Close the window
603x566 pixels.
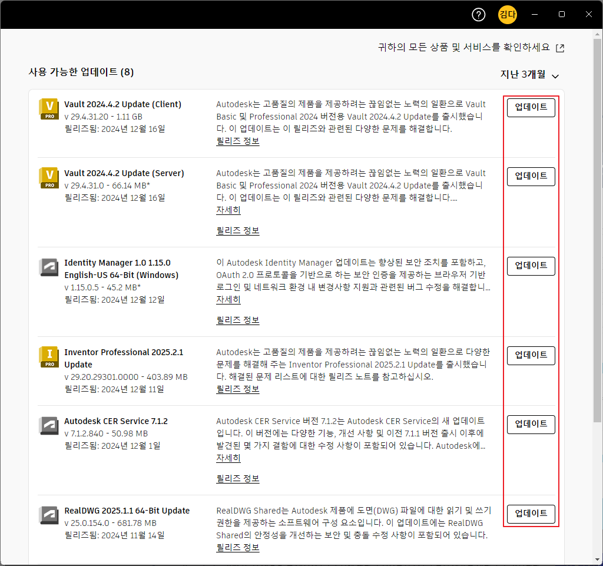(588, 15)
